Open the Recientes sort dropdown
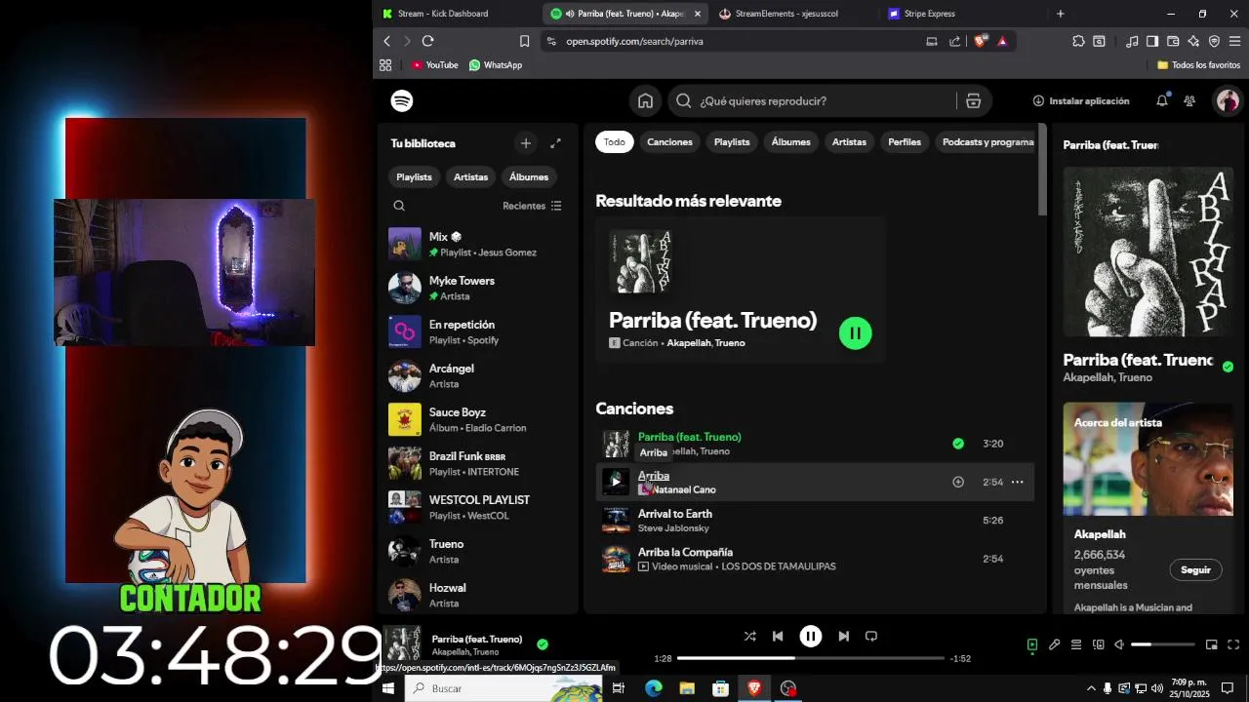 (532, 206)
